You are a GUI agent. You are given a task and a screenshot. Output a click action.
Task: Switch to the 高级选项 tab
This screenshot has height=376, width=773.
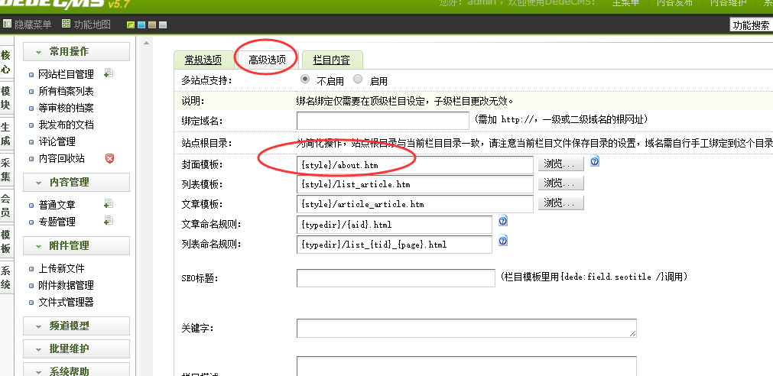(267, 60)
